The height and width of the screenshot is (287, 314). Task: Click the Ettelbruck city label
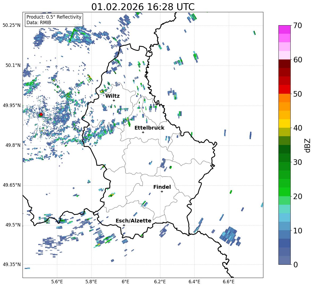pos(149,128)
